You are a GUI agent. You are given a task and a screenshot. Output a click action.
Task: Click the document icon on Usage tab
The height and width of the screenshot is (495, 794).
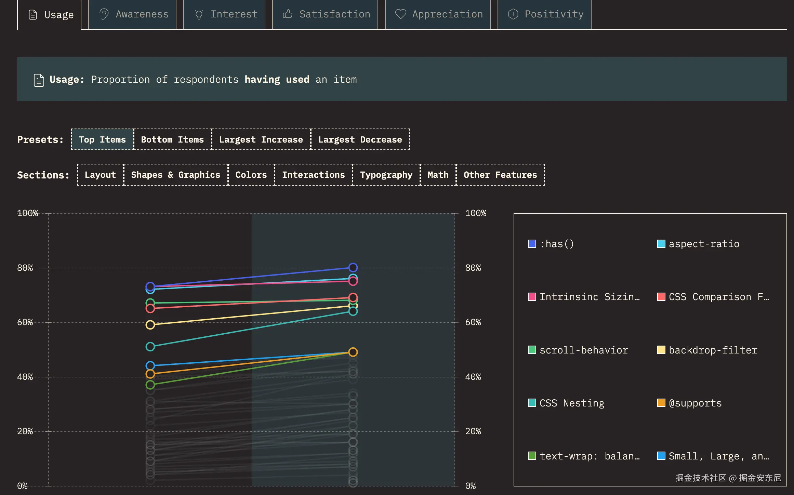point(33,15)
